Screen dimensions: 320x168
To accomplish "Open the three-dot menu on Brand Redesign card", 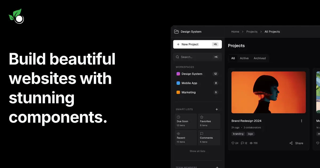I will tap(302, 121).
